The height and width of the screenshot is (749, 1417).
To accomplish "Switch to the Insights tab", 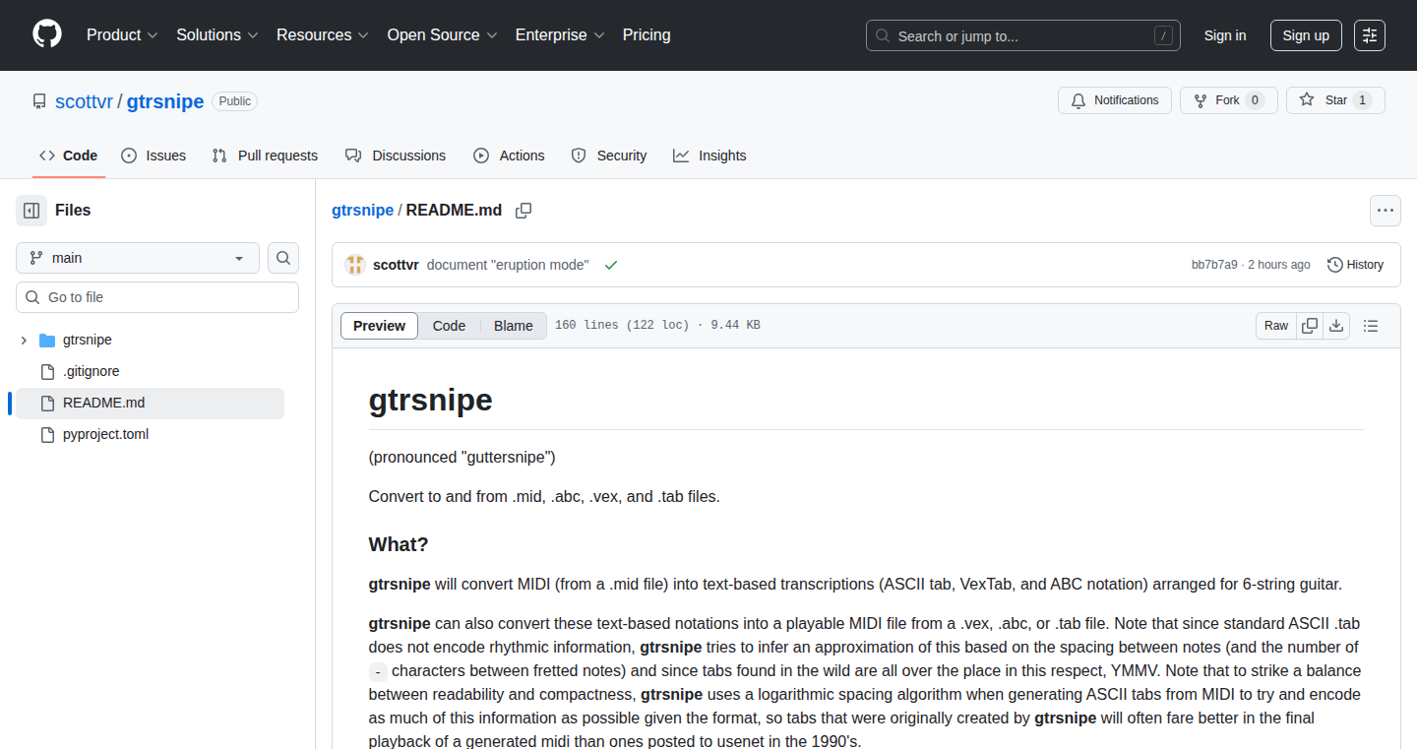I will pos(709,156).
